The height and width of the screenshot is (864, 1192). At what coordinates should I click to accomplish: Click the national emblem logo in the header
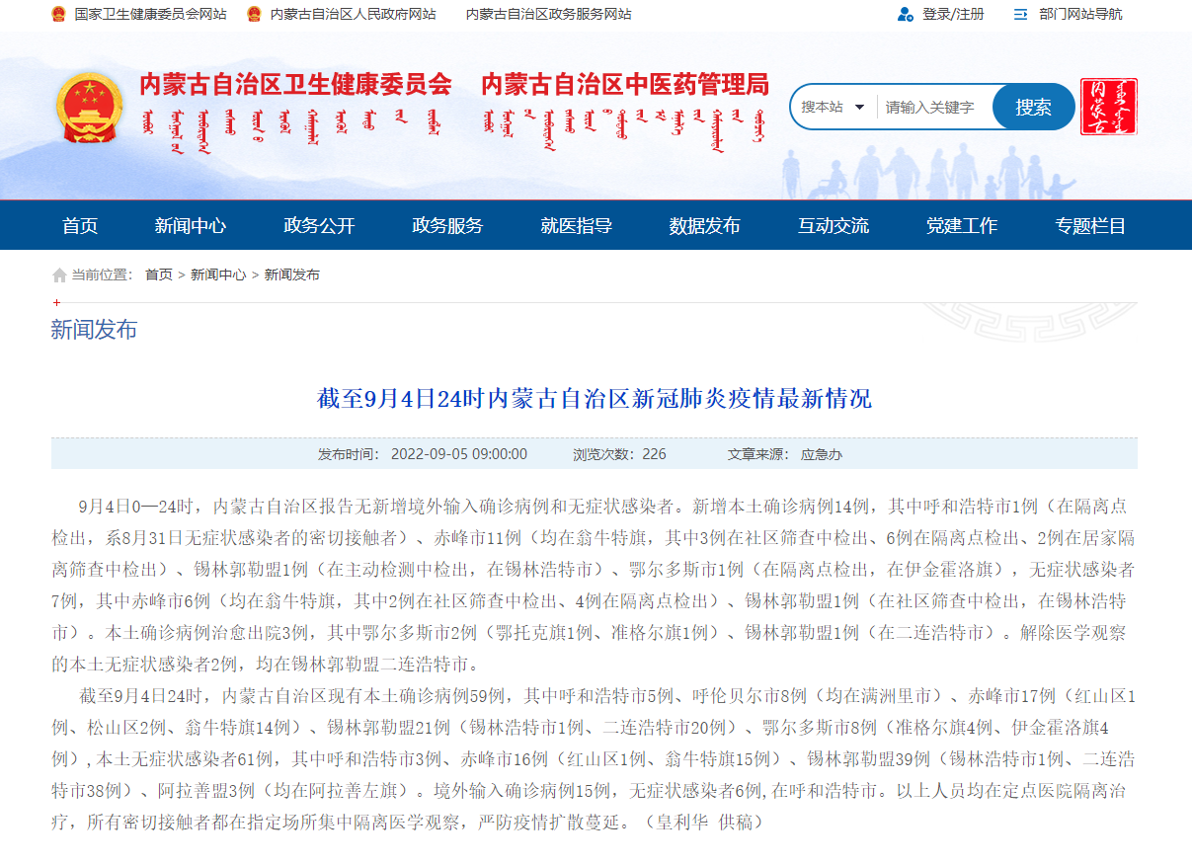click(88, 107)
